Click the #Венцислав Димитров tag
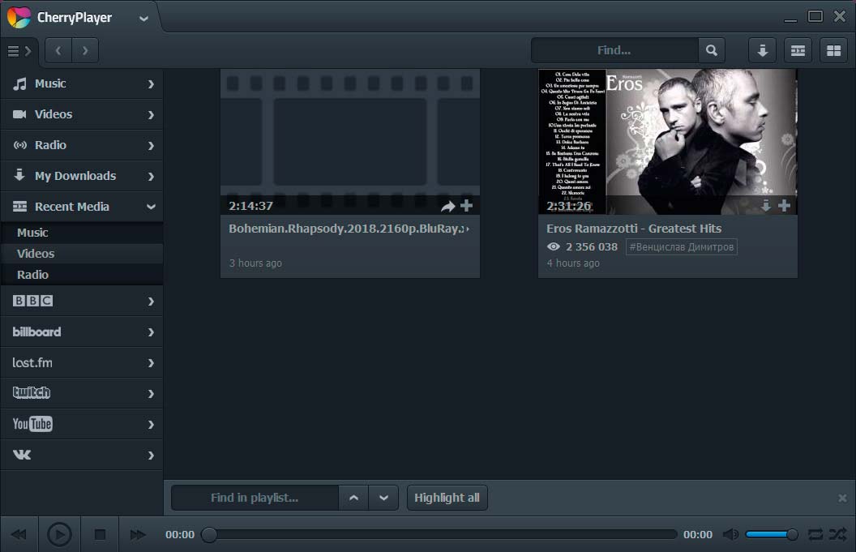The image size is (856, 552). (x=681, y=246)
